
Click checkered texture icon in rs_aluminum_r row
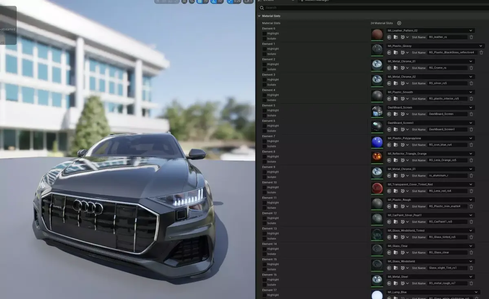click(x=403, y=176)
